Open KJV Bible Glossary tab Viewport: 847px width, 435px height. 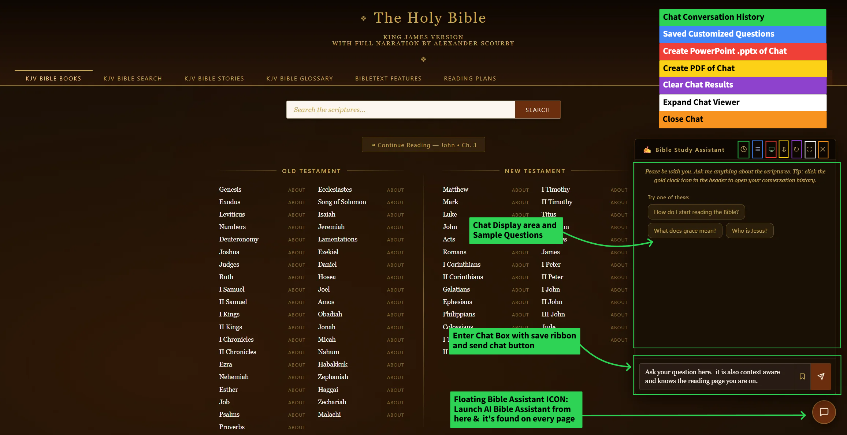click(300, 78)
